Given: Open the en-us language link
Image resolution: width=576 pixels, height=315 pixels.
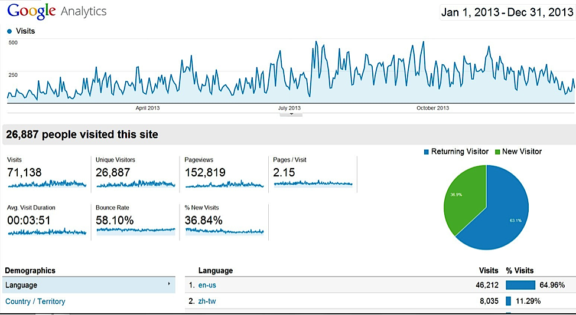Looking at the screenshot, I should coord(207,286).
